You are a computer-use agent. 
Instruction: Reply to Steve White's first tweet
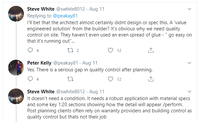pos(30,50)
